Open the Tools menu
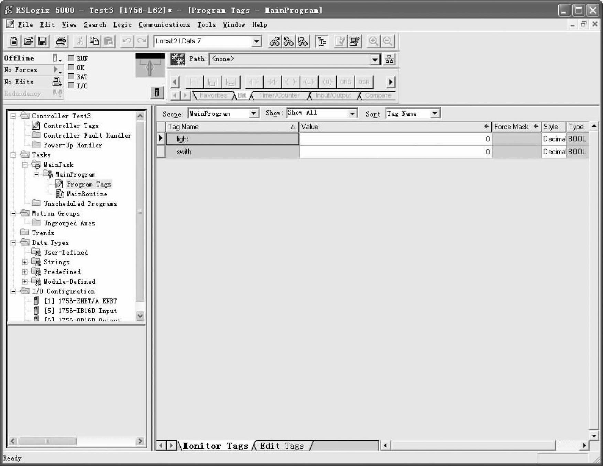The image size is (603, 466). [206, 25]
